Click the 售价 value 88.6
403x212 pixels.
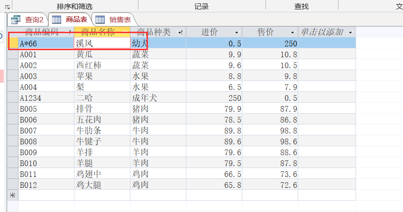click(x=270, y=152)
